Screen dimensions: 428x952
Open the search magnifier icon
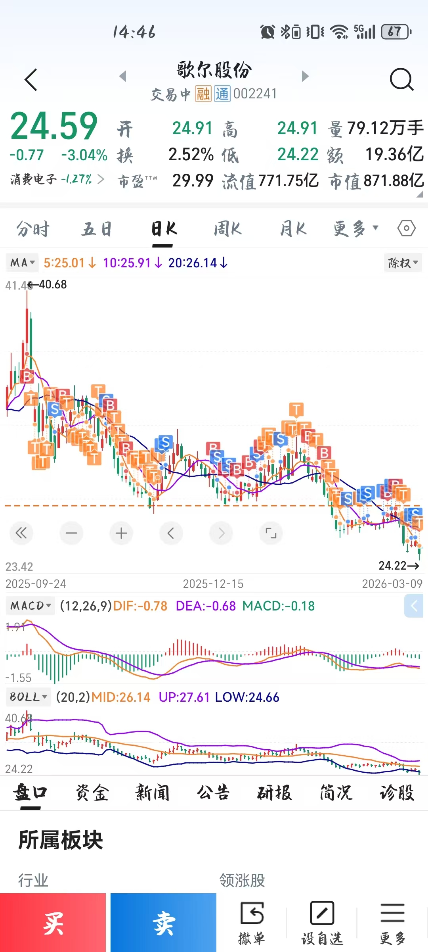coord(401,79)
